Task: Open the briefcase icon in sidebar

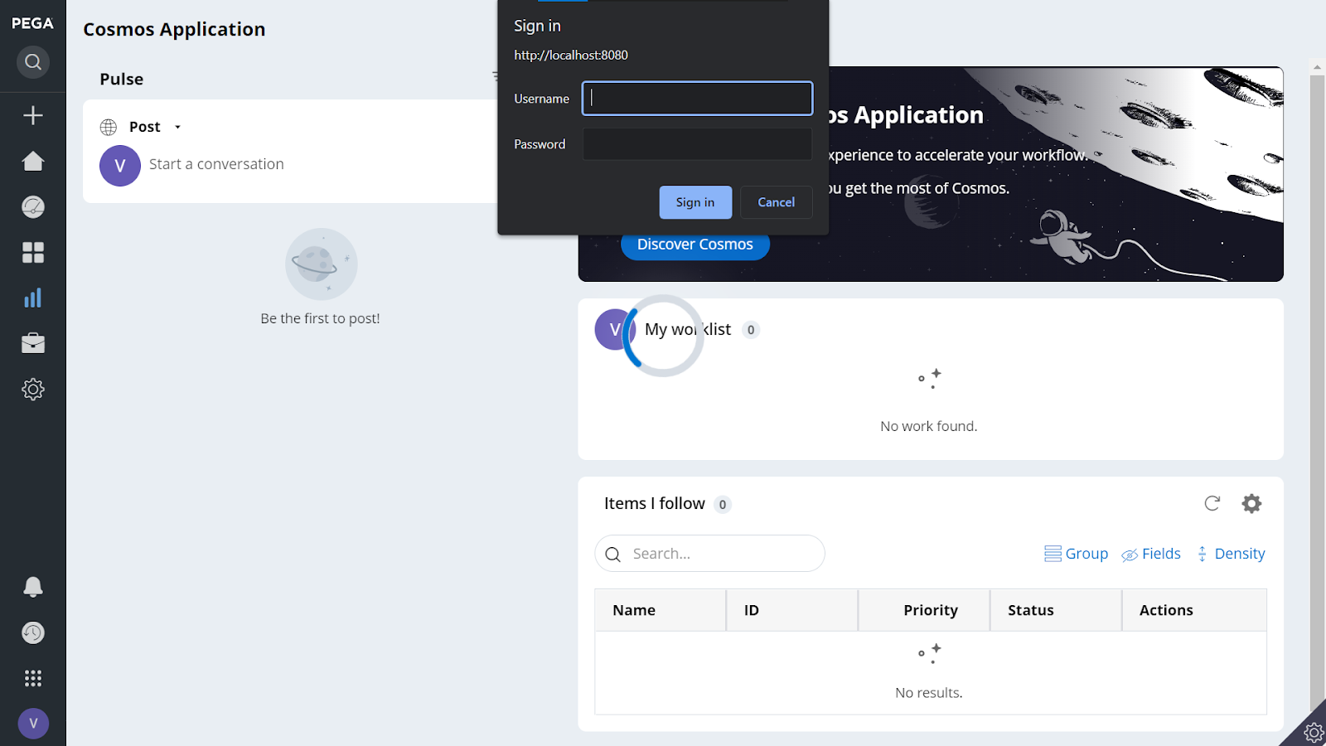Action: (33, 343)
